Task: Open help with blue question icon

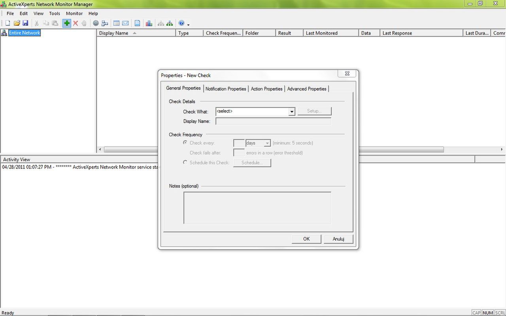Action: click(181, 23)
